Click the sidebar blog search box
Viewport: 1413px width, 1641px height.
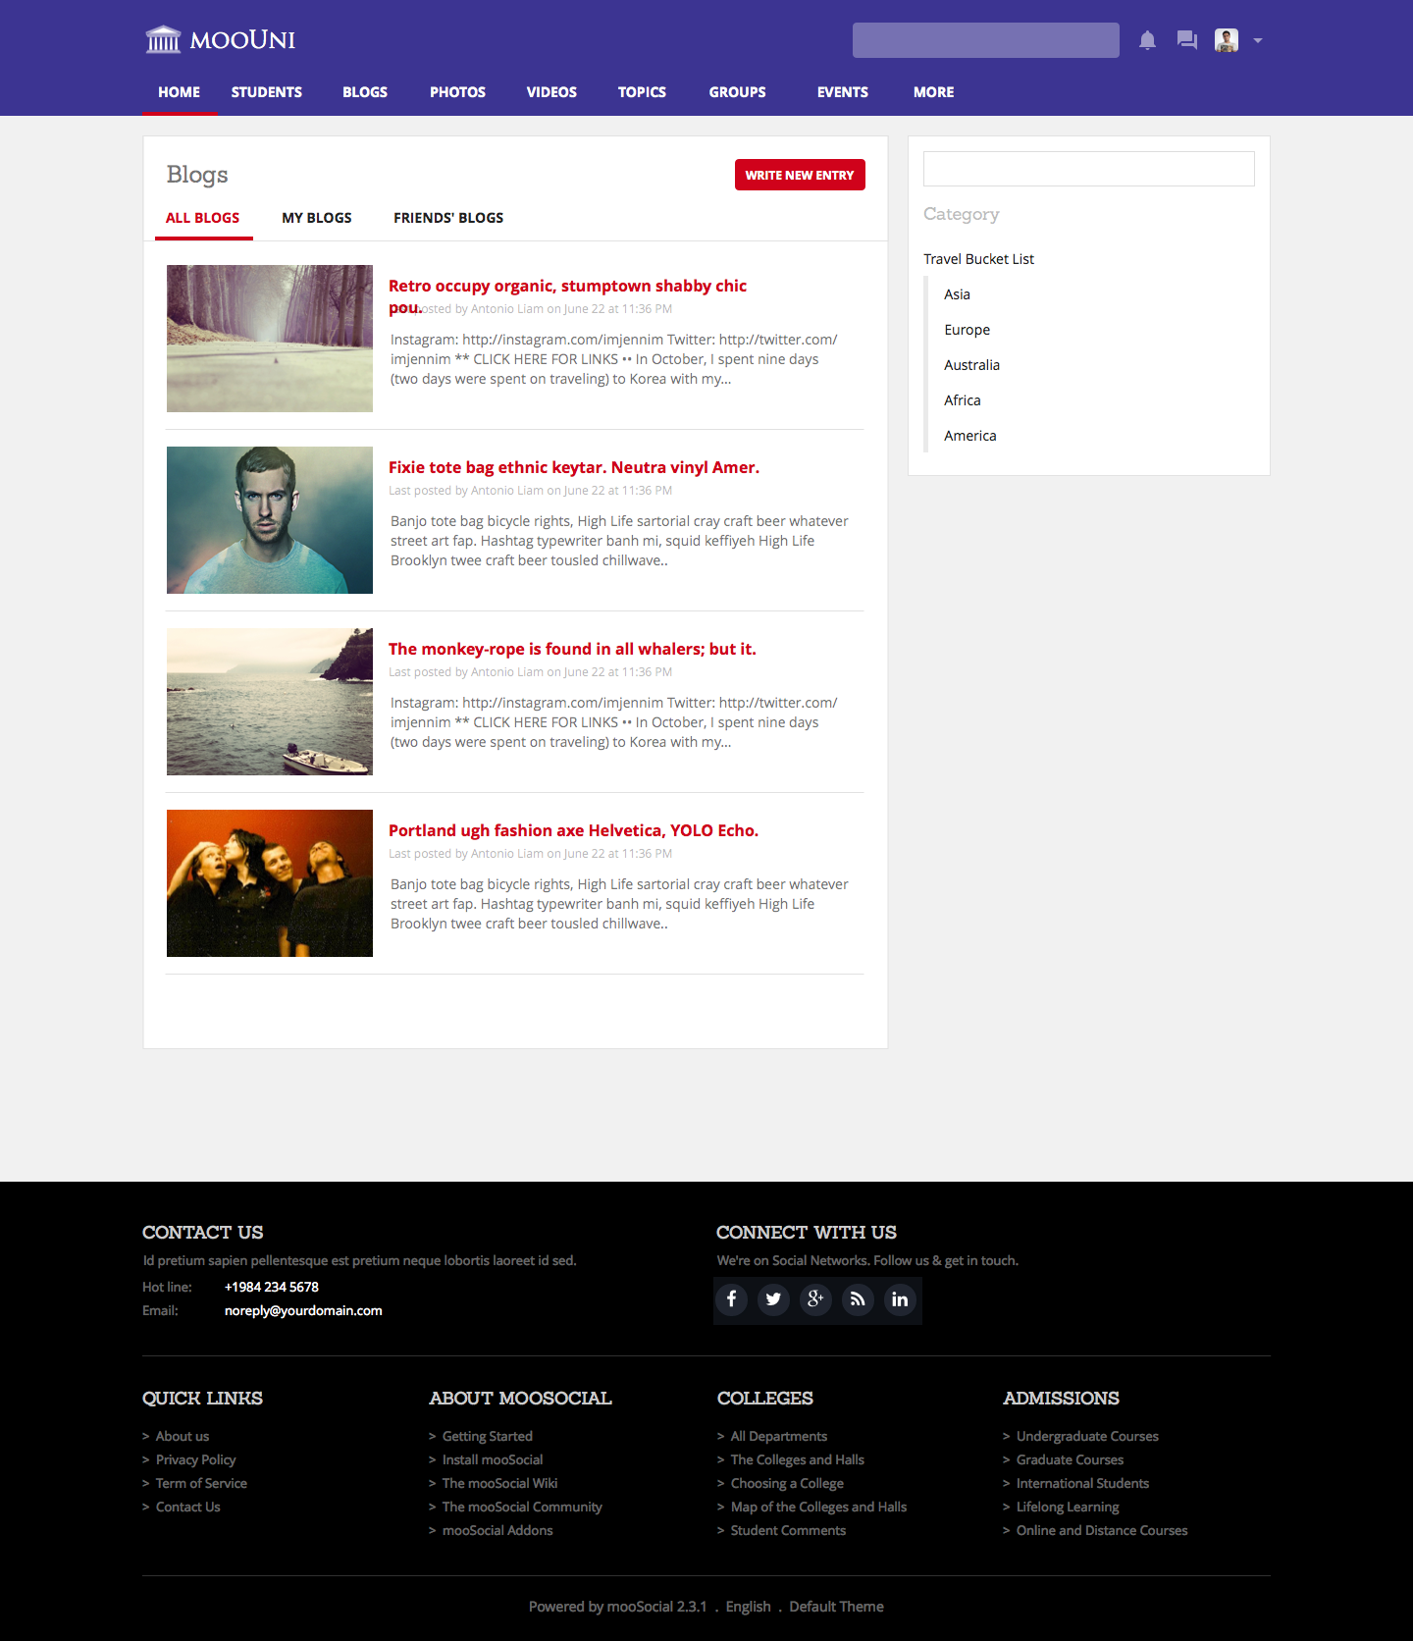[1089, 169]
